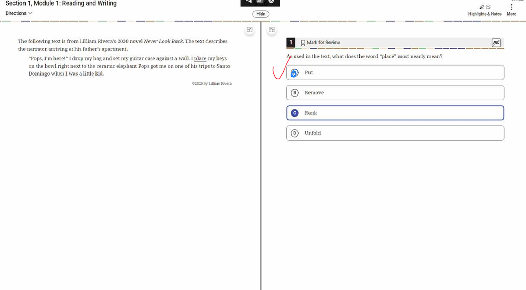Click question number 1 badge

(291, 42)
